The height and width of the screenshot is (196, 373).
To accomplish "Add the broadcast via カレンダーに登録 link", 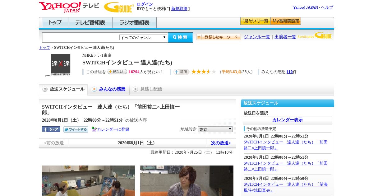I will click(x=113, y=129).
